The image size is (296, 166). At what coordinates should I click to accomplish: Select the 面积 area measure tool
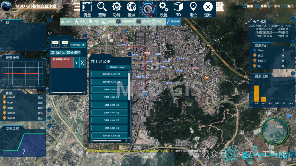coord(94,22)
